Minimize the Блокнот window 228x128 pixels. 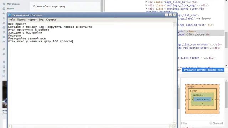click(166, 15)
